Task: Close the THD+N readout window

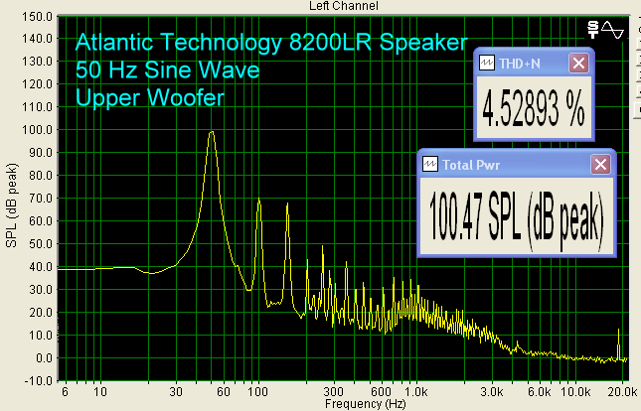Action: (x=578, y=63)
